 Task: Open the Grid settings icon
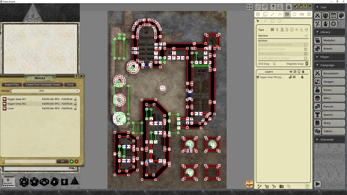point(309,14)
